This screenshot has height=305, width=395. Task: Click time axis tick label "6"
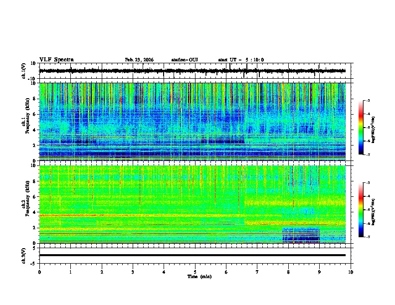226,272
